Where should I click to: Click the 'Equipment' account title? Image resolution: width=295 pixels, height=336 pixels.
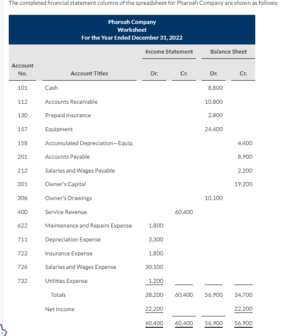pyautogui.click(x=59, y=129)
